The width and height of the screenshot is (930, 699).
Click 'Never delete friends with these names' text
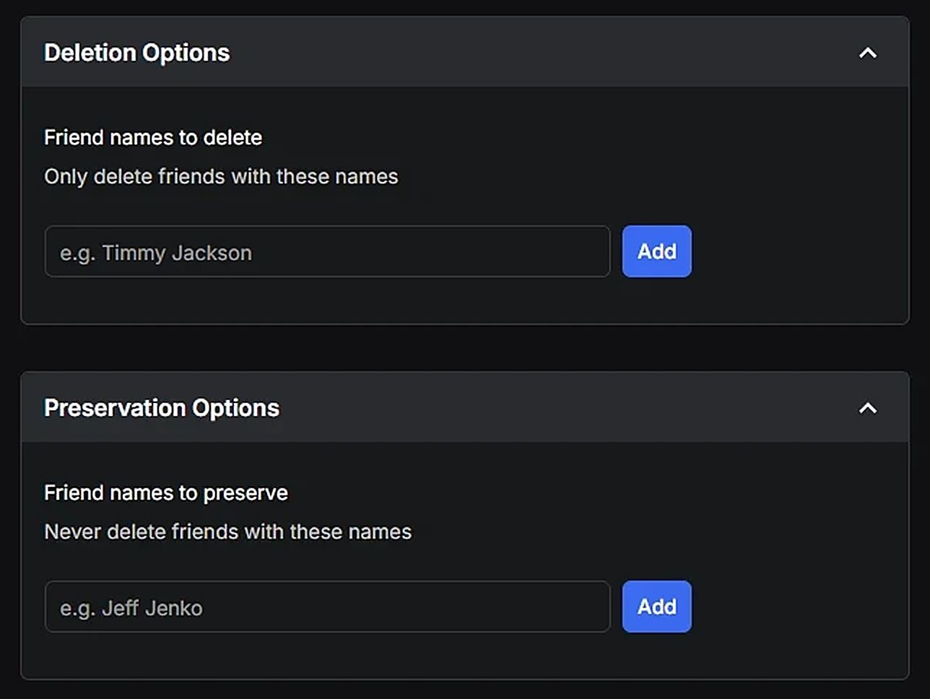(x=227, y=531)
